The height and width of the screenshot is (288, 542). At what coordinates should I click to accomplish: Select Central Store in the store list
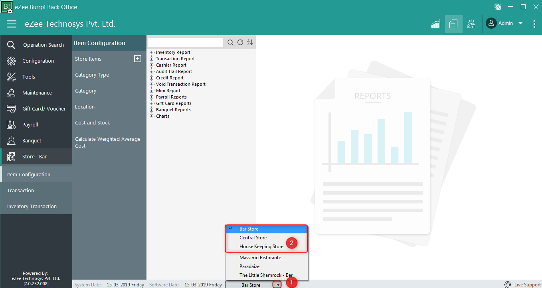tap(267, 238)
